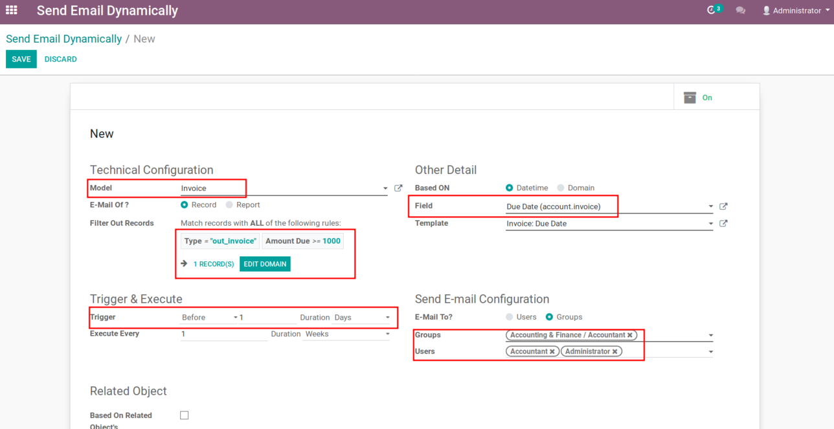Tick the Based On Related Object checkbox
This screenshot has height=429, width=834.
coord(185,415)
